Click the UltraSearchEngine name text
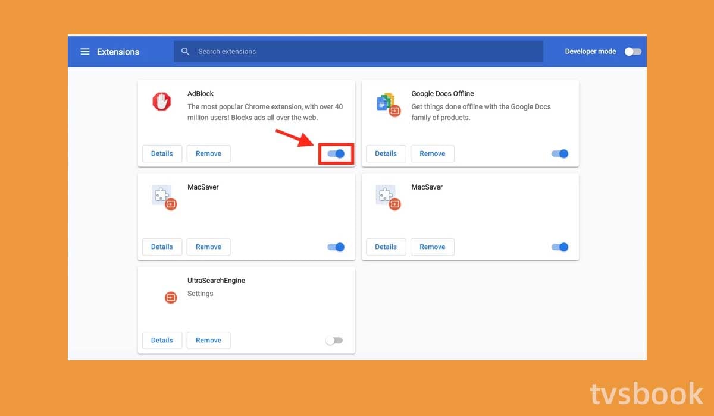The image size is (714, 416). point(216,281)
